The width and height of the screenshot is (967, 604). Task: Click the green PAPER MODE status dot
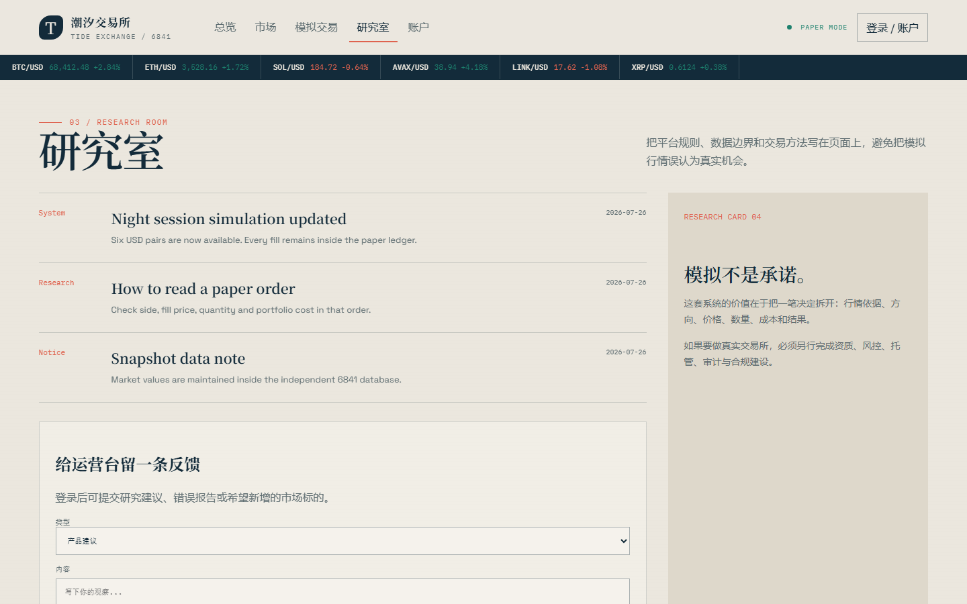[x=789, y=28]
